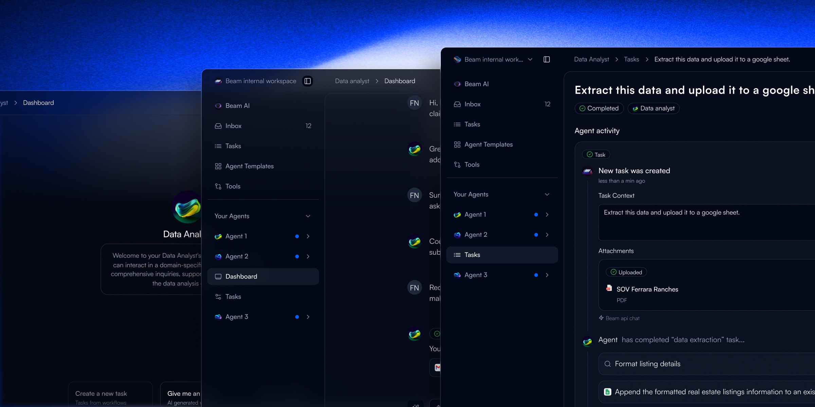Image resolution: width=815 pixels, height=407 pixels.
Task: Collapse Your Agents section in middle window
Action: [x=308, y=216]
